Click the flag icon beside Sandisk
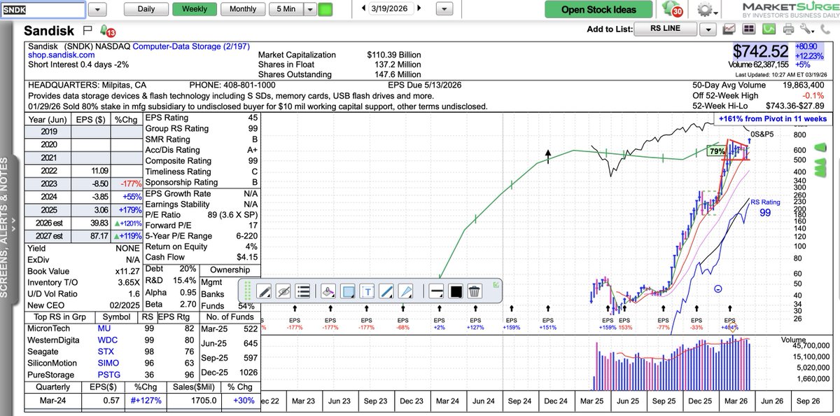 pos(87,30)
